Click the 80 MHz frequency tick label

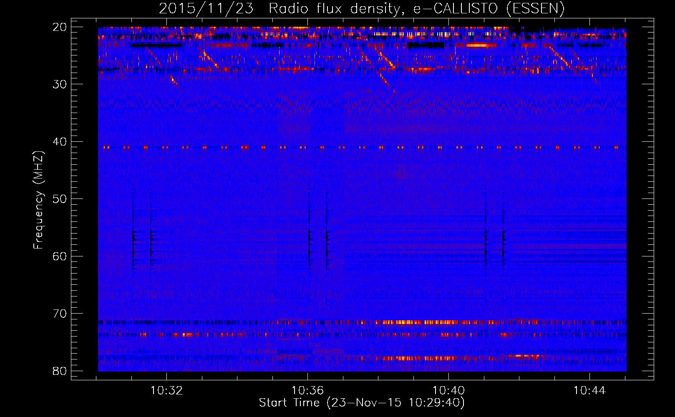click(x=60, y=371)
